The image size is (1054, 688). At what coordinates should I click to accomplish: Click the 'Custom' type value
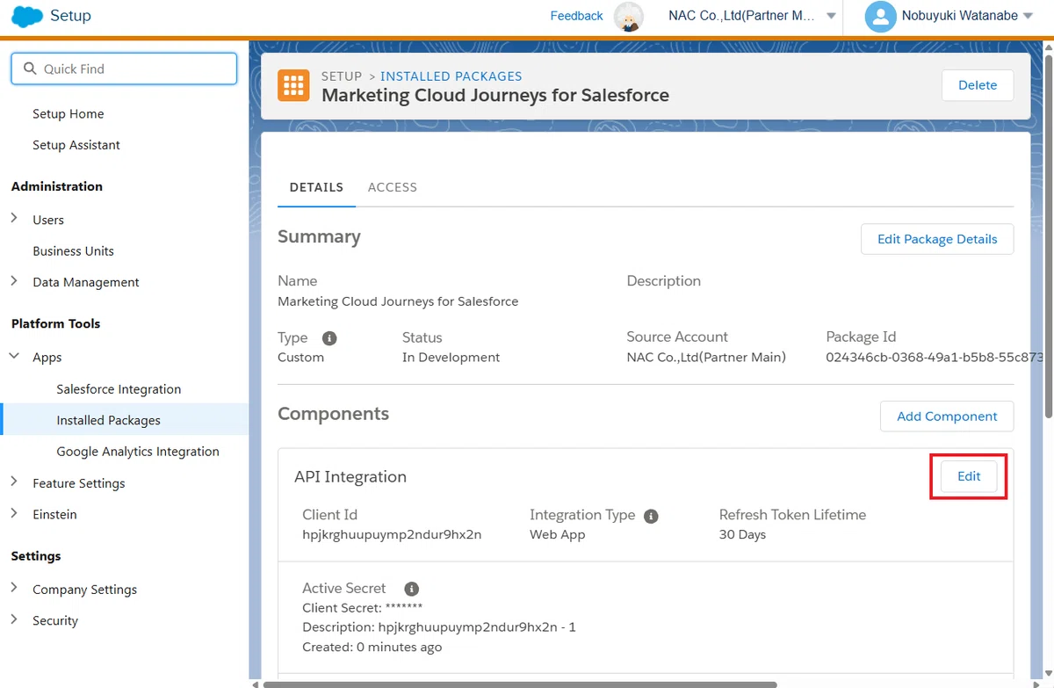coord(300,358)
